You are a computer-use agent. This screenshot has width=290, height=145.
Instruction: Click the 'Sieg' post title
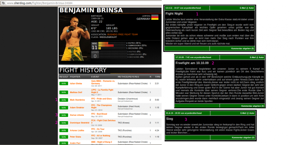[x=169, y=119]
